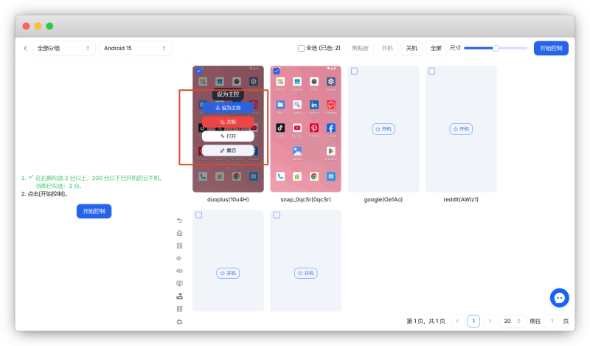Check the google(0e1Ao) phone checkbox

pyautogui.click(x=354, y=71)
